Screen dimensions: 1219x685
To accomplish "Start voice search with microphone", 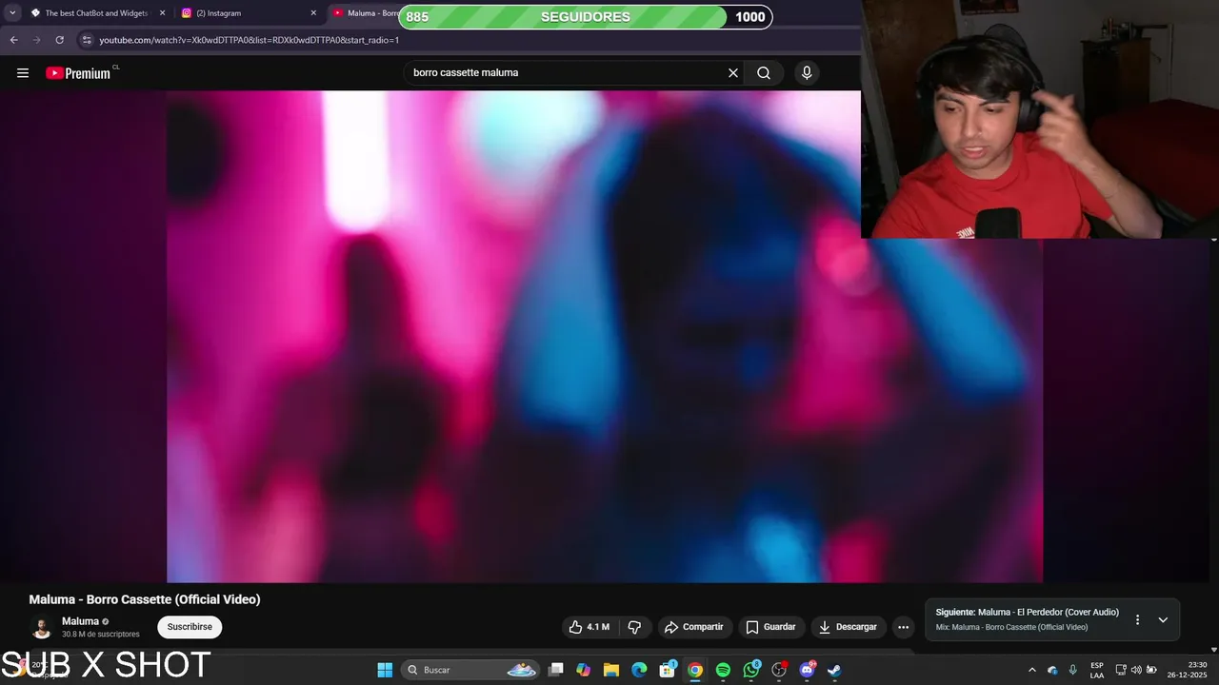I will click(x=807, y=73).
